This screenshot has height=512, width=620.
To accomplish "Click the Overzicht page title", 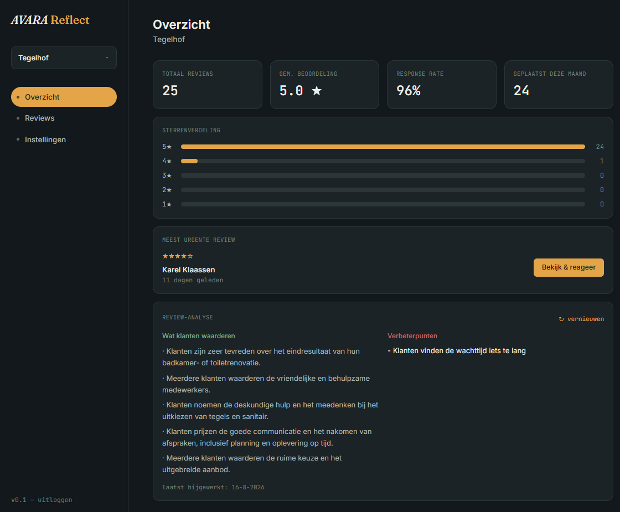I will pyautogui.click(x=182, y=24).
